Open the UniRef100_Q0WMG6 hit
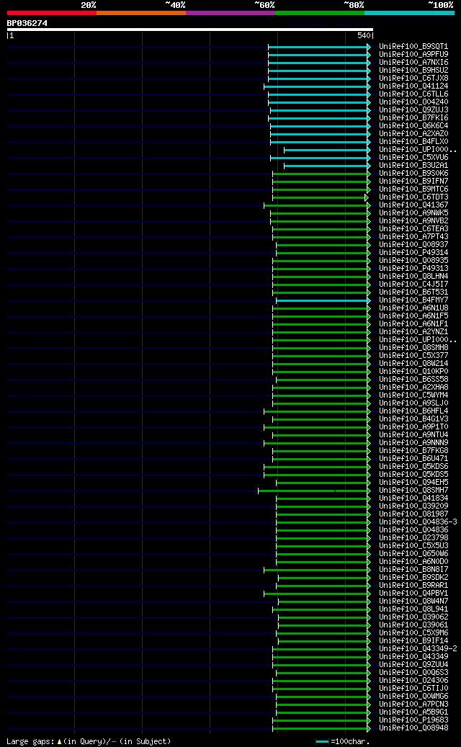The height and width of the screenshot is (747, 461). [413, 697]
